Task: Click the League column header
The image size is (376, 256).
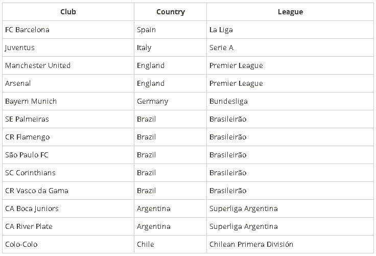Action: (290, 12)
